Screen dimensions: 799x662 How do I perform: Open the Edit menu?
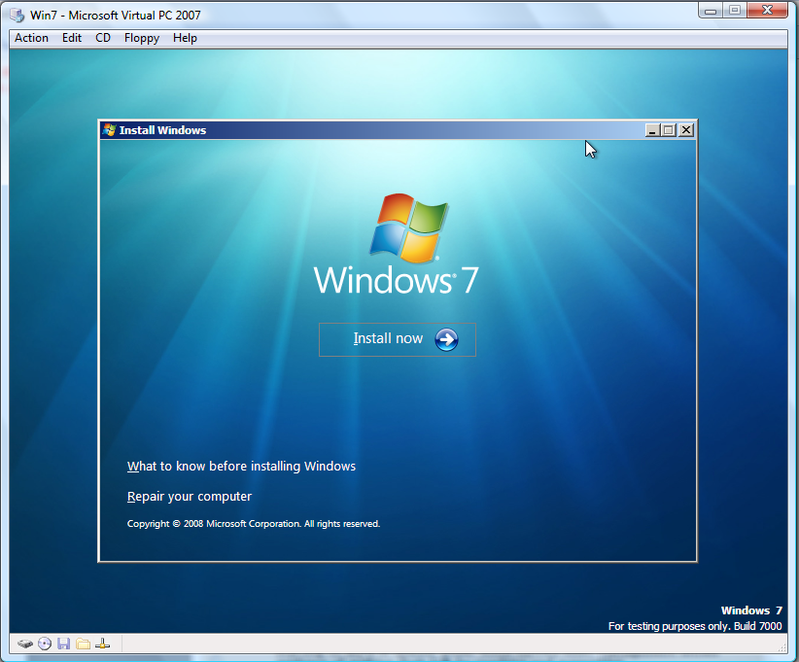point(71,38)
